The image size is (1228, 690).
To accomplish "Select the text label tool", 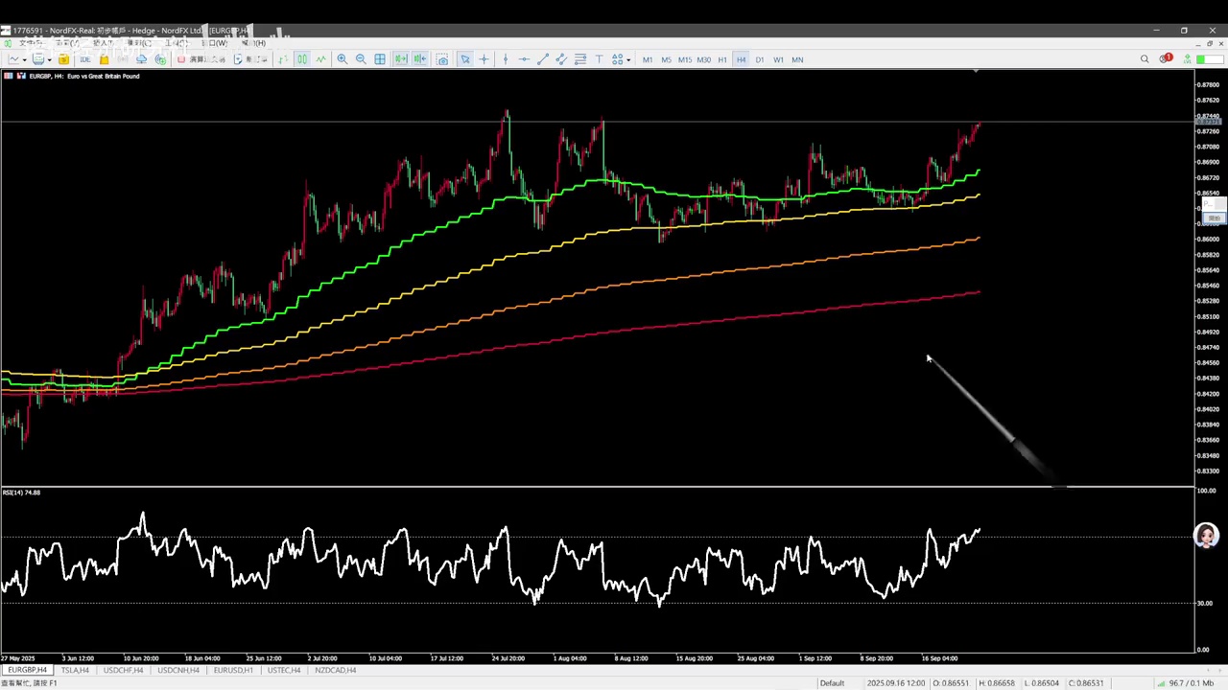I will pyautogui.click(x=599, y=59).
